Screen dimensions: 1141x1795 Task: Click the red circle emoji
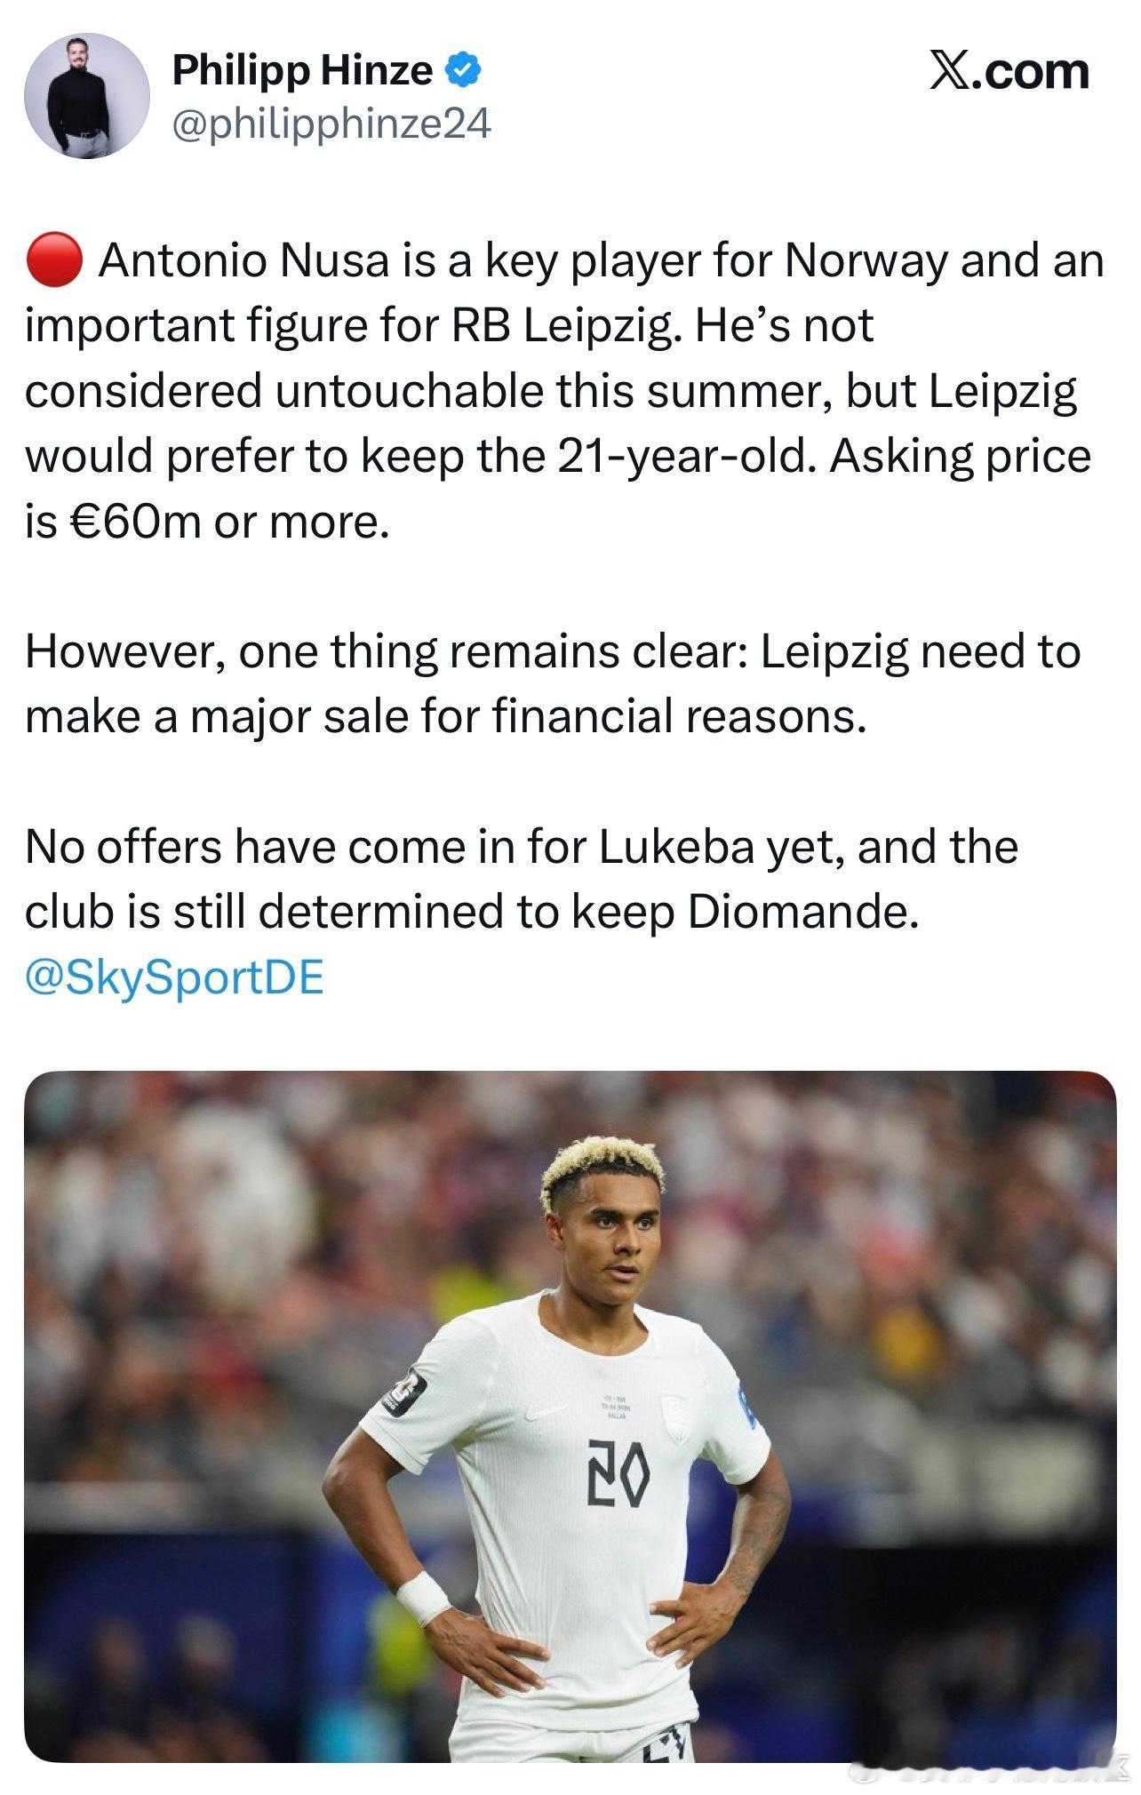click(54, 261)
